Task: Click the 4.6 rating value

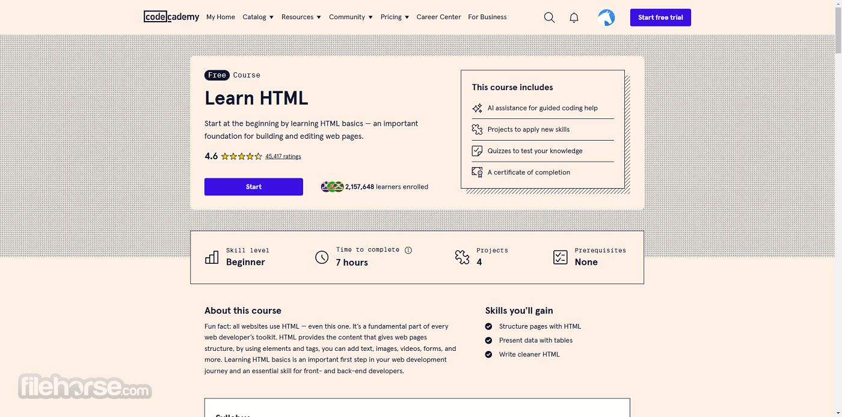Action: (x=211, y=156)
